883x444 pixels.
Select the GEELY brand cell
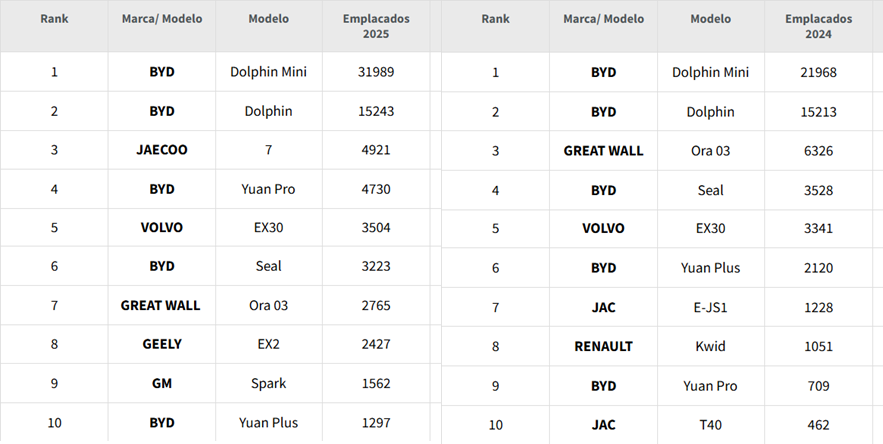[162, 344]
